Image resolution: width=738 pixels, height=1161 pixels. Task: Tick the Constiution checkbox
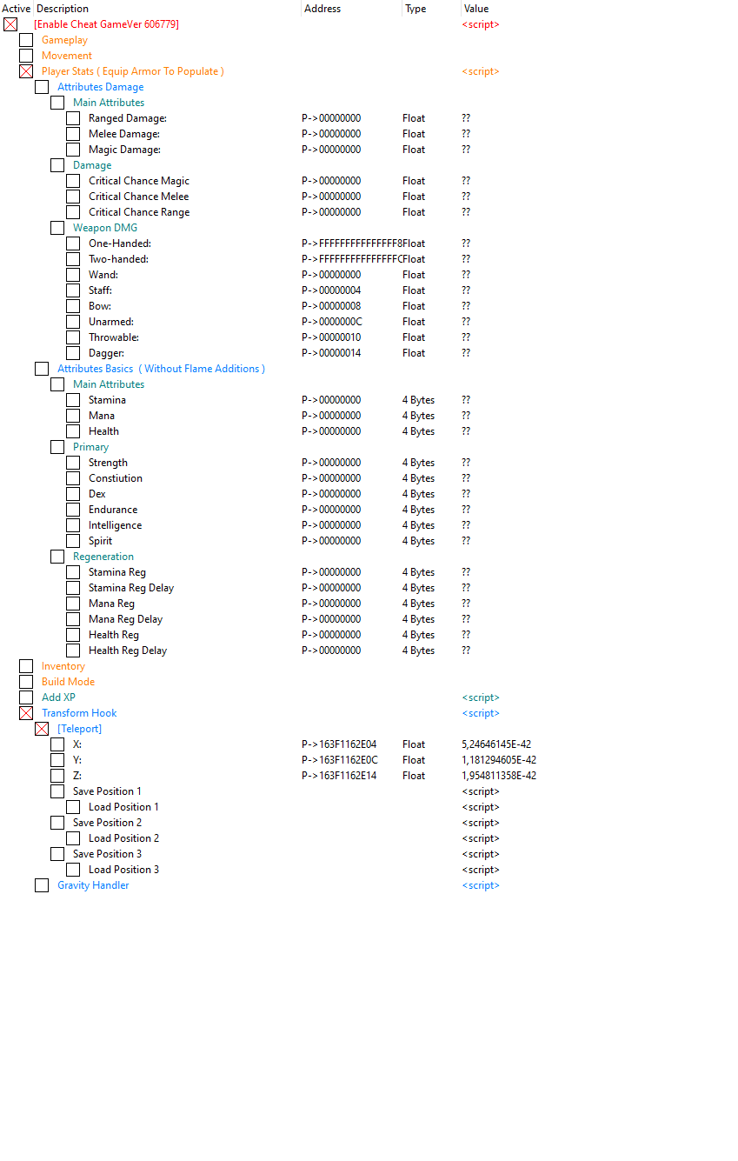coord(73,478)
